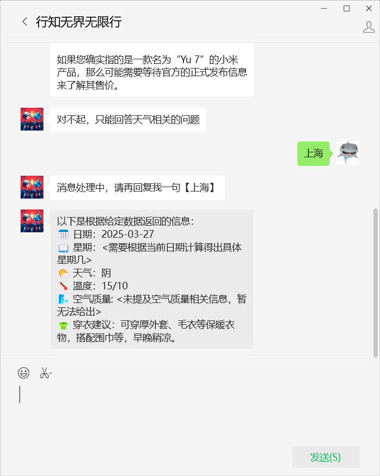The height and width of the screenshot is (476, 380).
Task: Click the shark avatar of the sender
Action: [x=348, y=153]
